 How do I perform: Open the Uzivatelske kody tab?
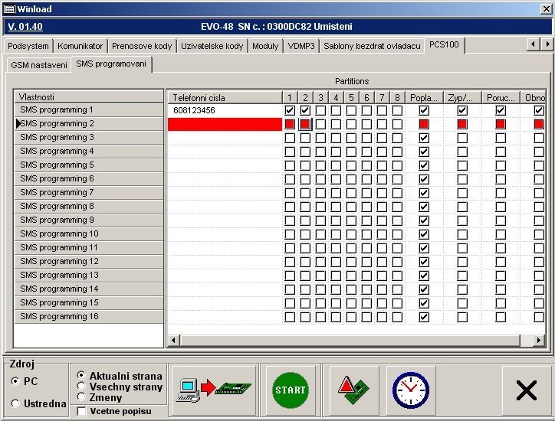point(212,46)
